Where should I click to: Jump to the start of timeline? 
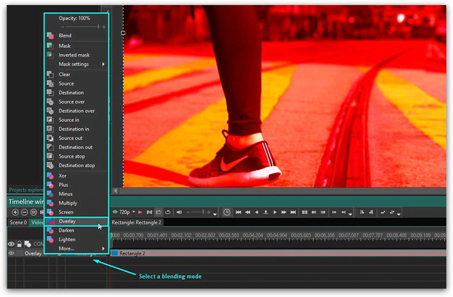coord(238,212)
